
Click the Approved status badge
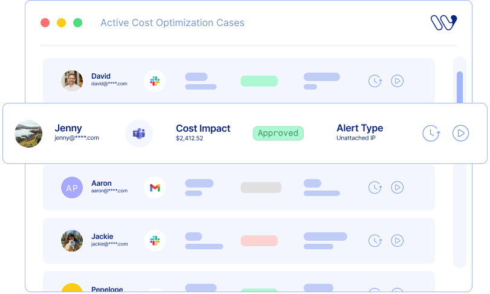[x=278, y=133]
